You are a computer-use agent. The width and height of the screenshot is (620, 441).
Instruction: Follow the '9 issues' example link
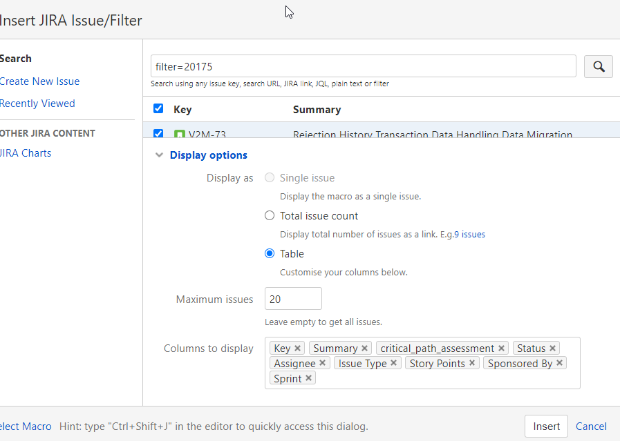click(470, 235)
